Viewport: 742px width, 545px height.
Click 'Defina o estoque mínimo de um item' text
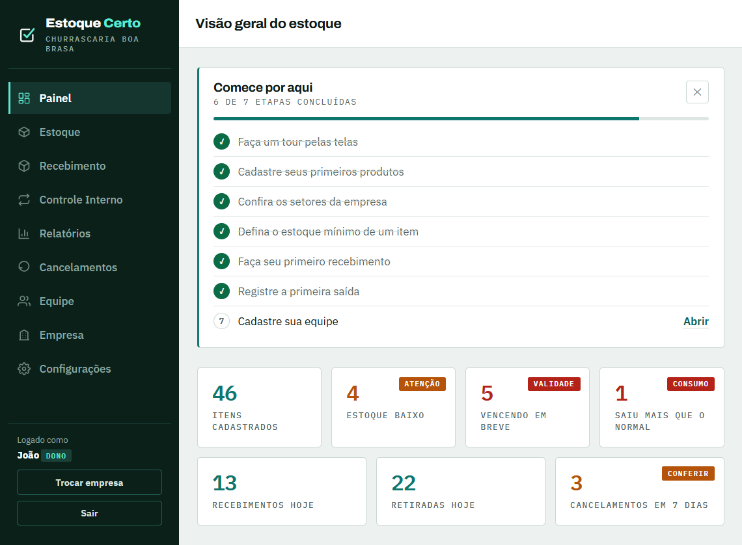coord(328,232)
